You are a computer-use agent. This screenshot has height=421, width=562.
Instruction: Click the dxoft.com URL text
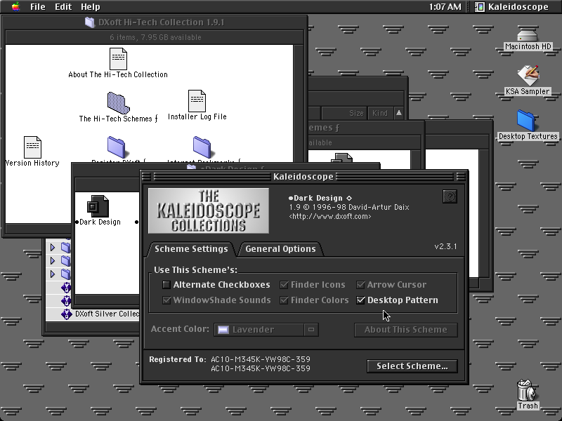(x=330, y=217)
